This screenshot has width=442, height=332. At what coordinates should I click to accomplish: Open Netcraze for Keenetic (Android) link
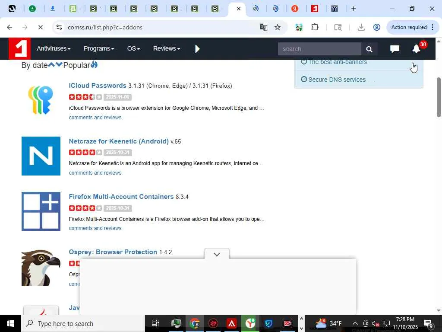click(119, 141)
